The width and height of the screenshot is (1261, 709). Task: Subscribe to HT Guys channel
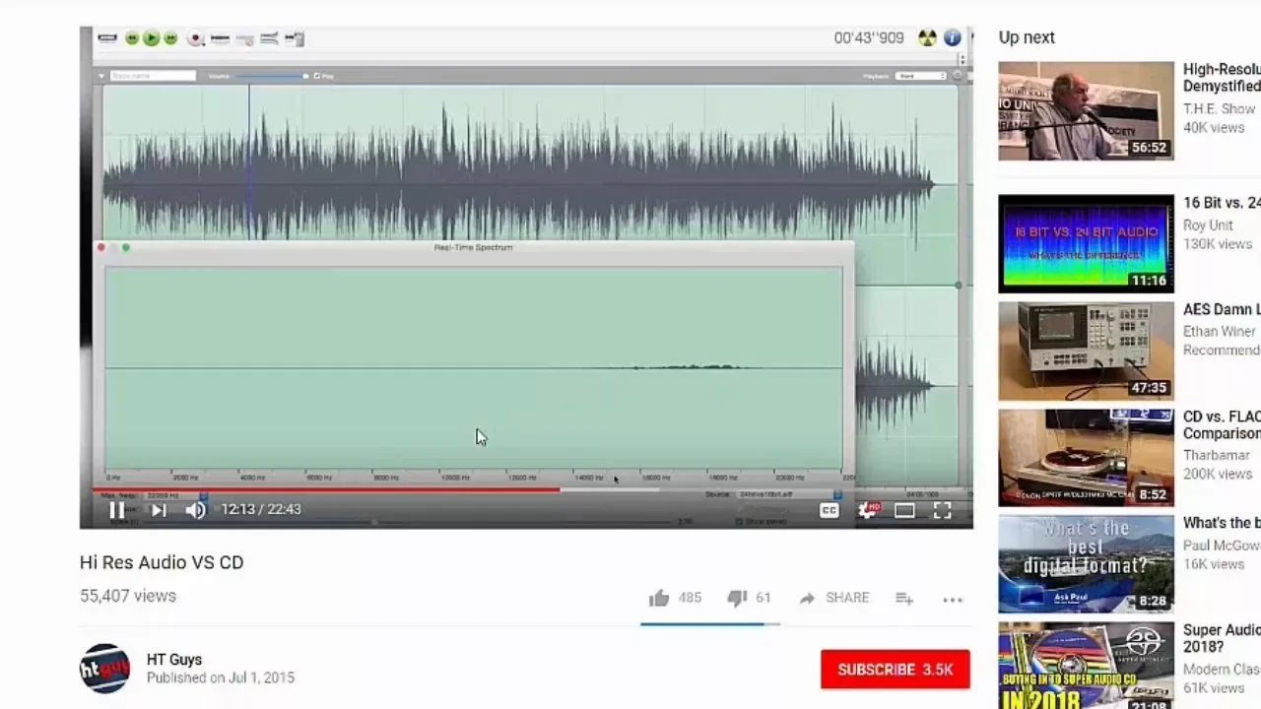click(x=896, y=669)
